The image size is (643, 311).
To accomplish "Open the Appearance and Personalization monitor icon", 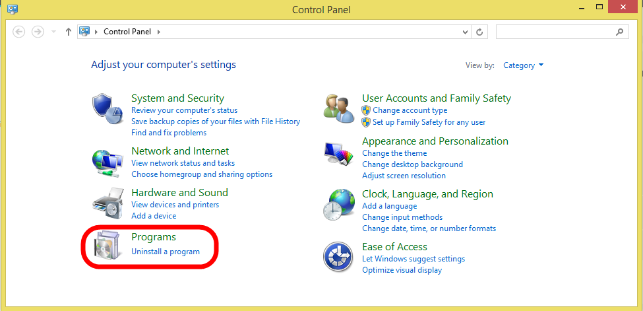I will click(x=339, y=154).
